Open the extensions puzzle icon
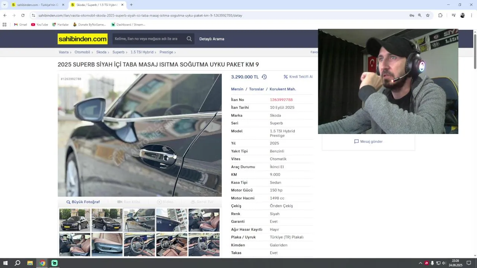The height and width of the screenshot is (268, 477). coord(440,15)
